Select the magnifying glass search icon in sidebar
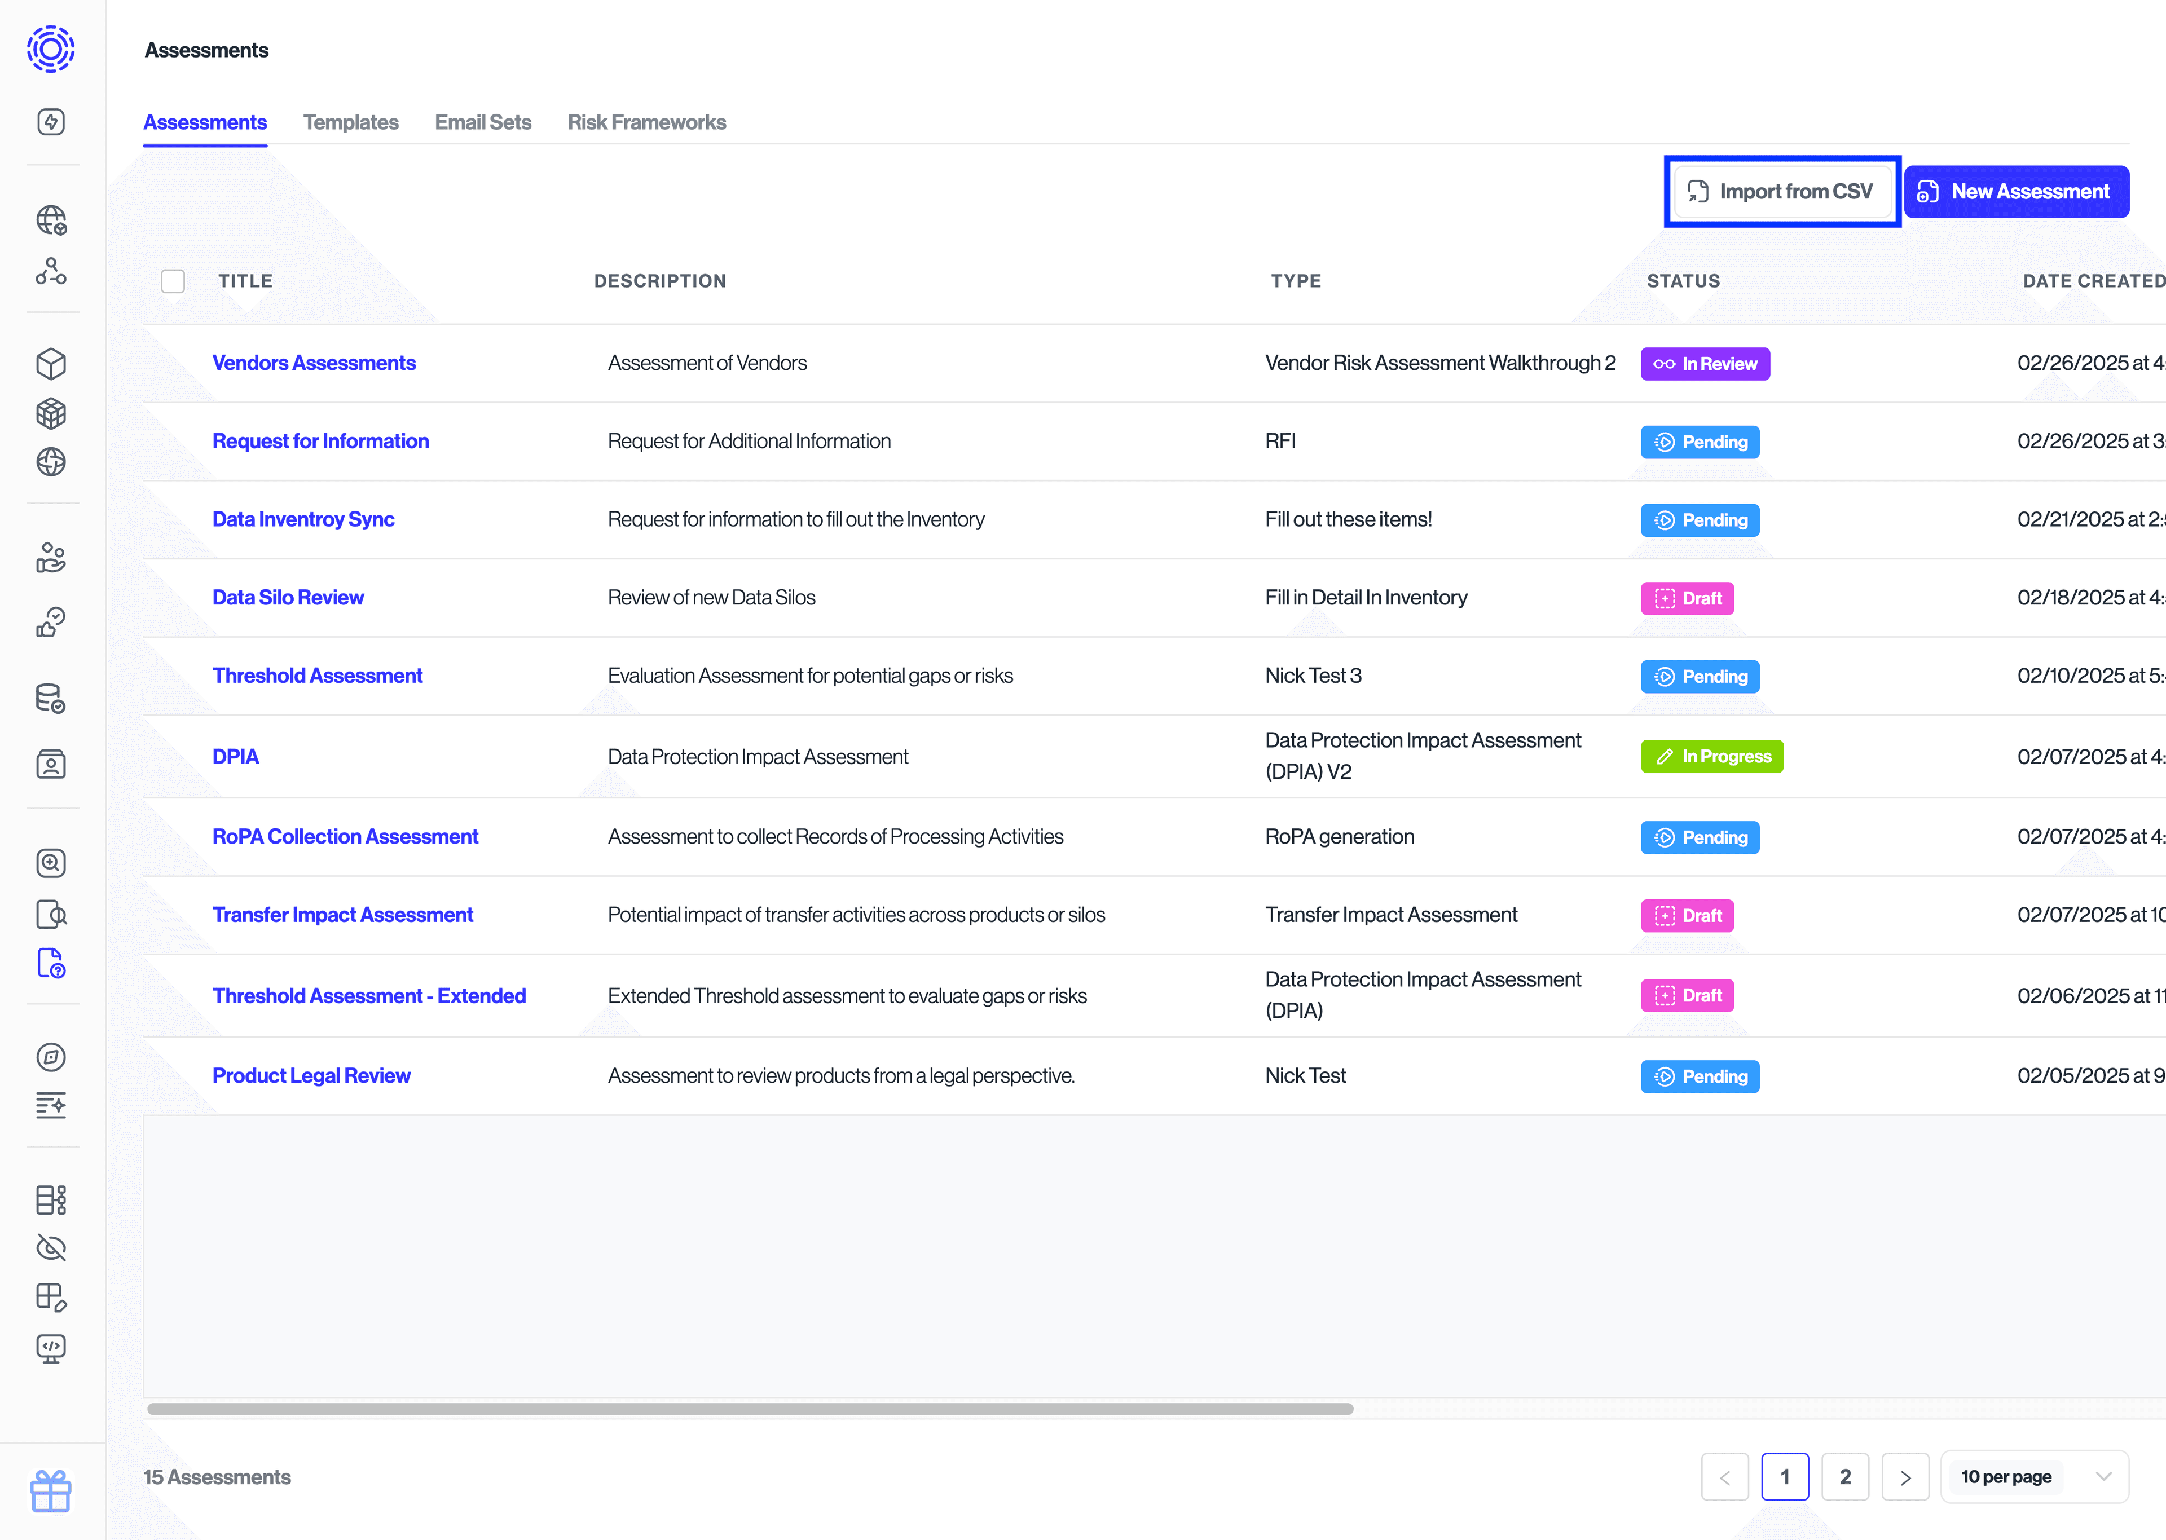The width and height of the screenshot is (2166, 1540). coord(51,863)
